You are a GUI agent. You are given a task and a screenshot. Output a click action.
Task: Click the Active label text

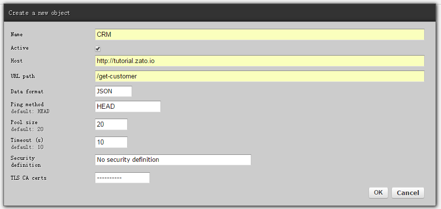[x=20, y=48]
